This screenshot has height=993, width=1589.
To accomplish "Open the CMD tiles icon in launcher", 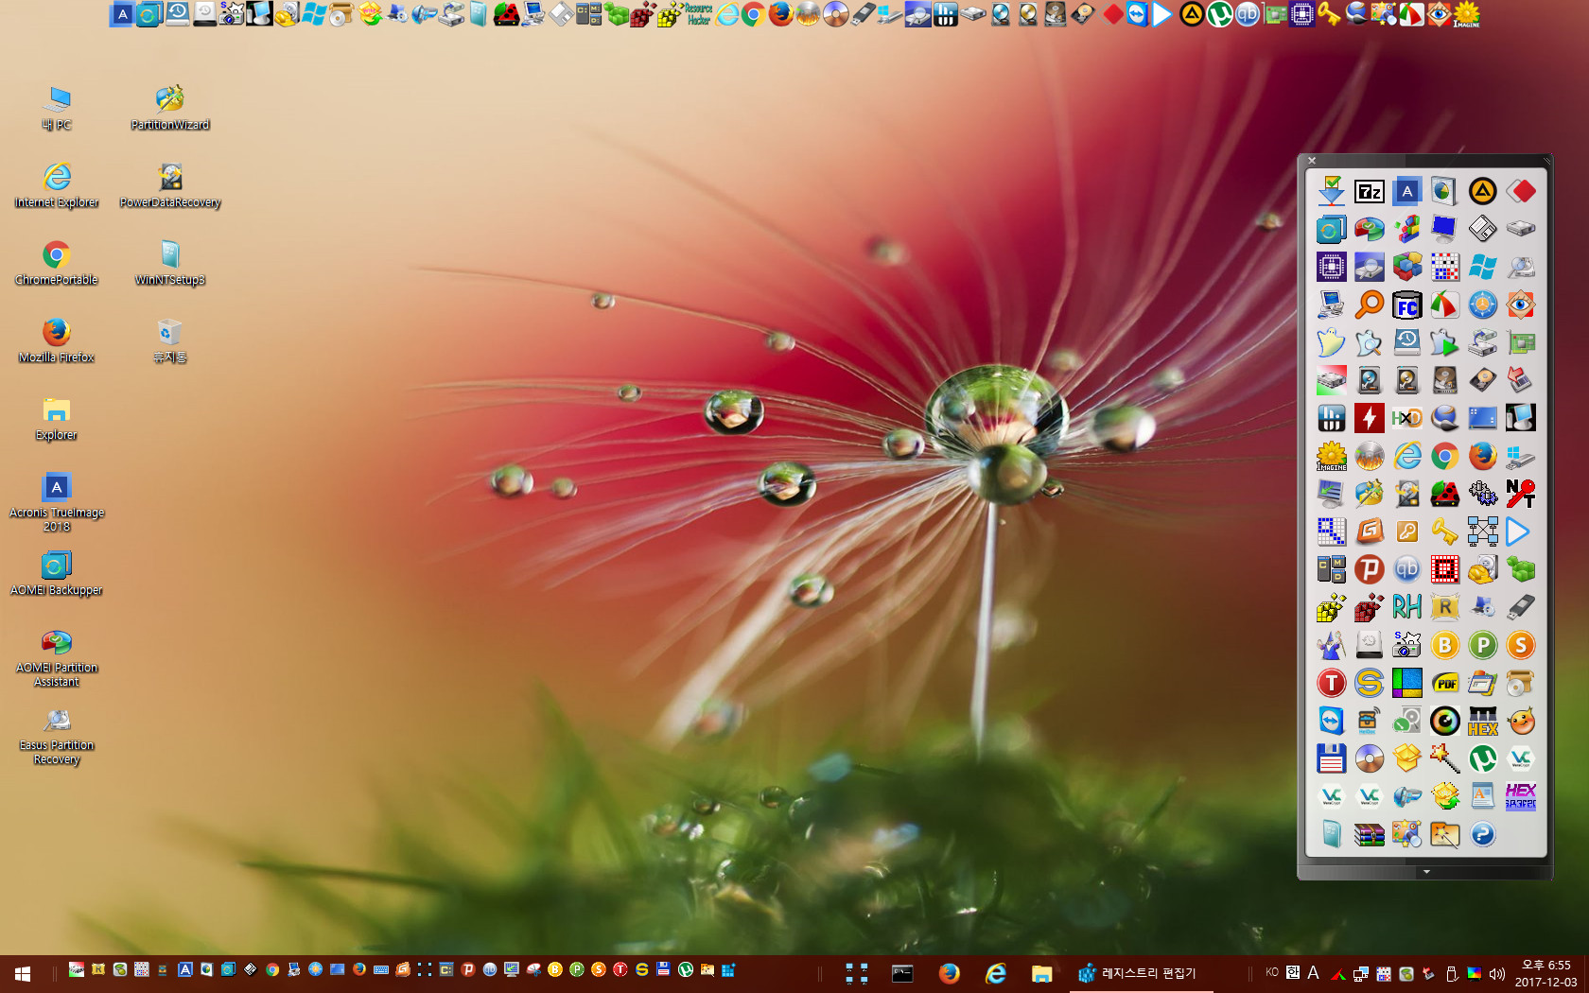I will (1331, 570).
